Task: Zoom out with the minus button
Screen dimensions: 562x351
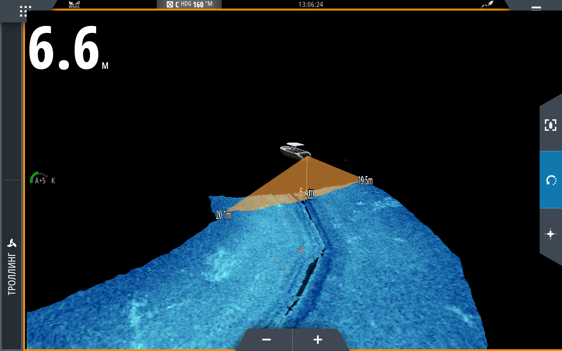Action: tap(266, 340)
